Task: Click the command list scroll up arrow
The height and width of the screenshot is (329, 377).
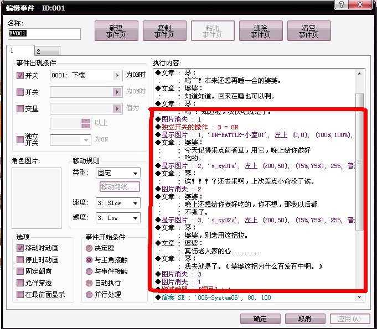Action: 359,74
